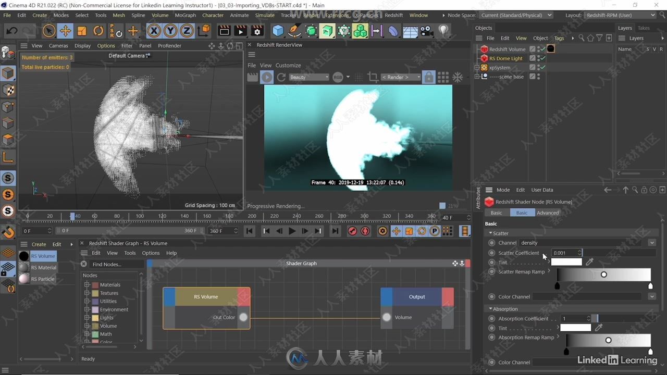Toggle the X axis lock
This screenshot has width=667, height=375.
click(154, 31)
